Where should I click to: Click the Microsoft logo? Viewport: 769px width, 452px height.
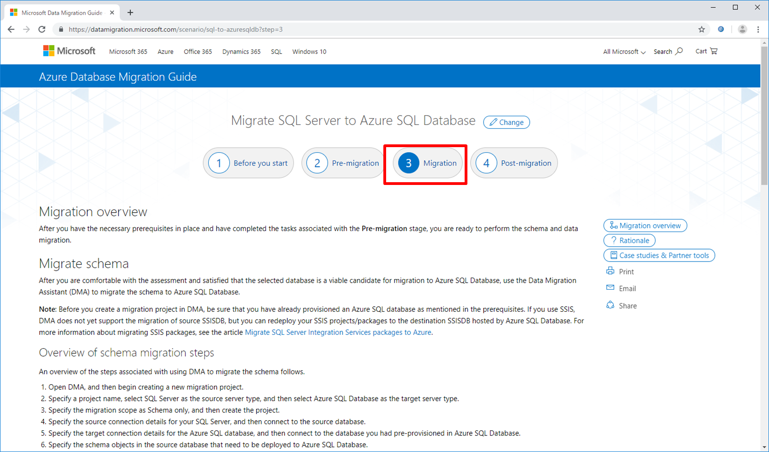click(x=69, y=51)
